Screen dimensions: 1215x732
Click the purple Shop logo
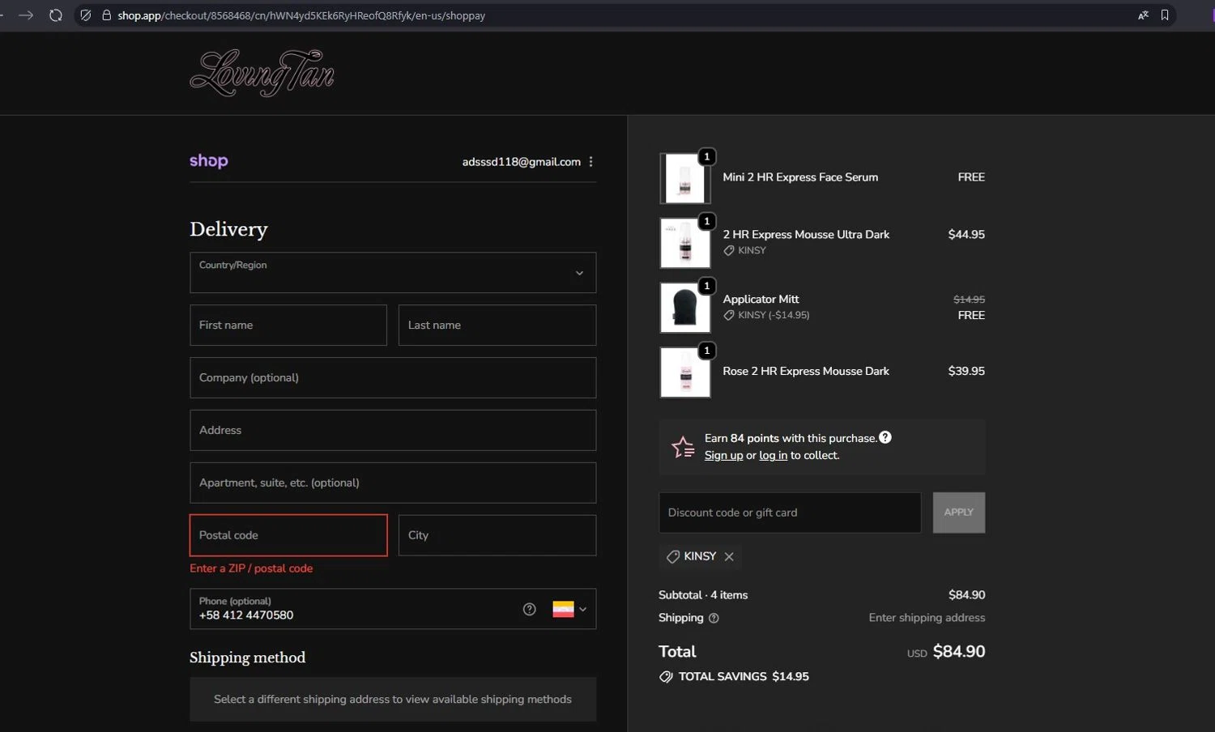pos(209,160)
